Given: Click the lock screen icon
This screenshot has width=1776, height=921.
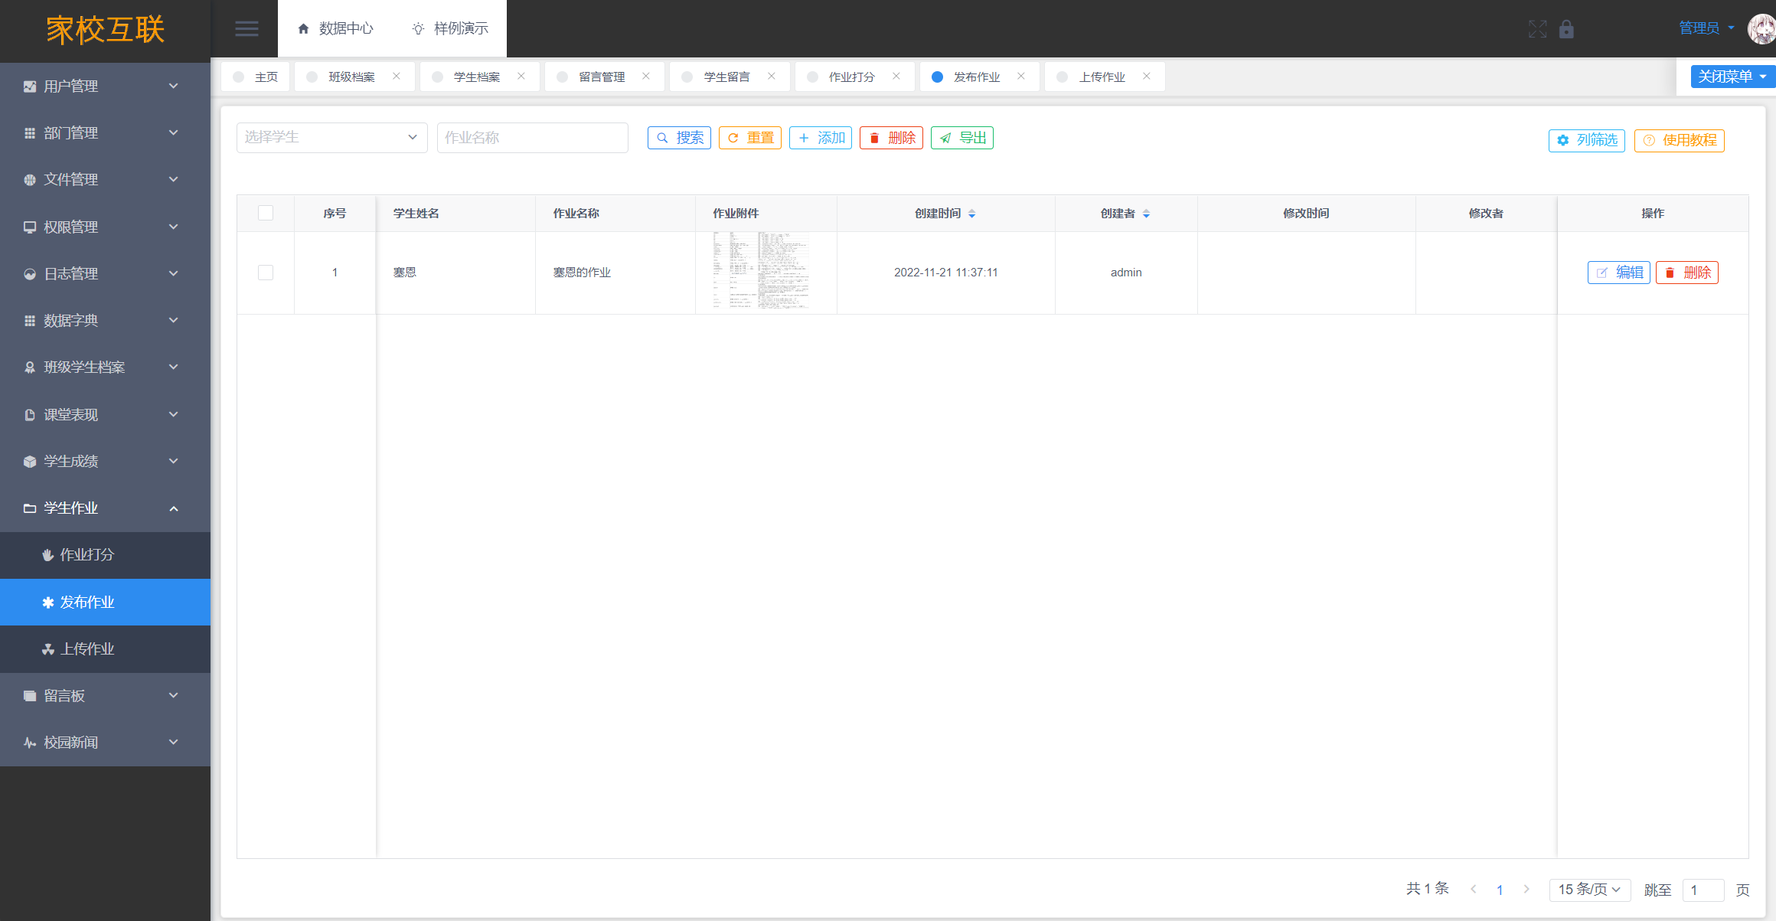Looking at the screenshot, I should coord(1566,29).
